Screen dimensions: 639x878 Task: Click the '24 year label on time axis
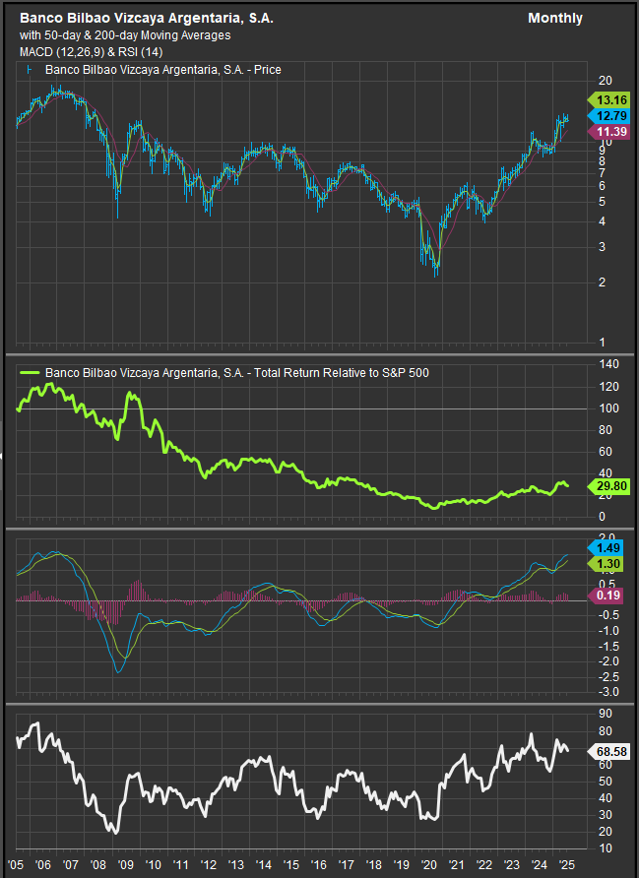click(x=540, y=864)
